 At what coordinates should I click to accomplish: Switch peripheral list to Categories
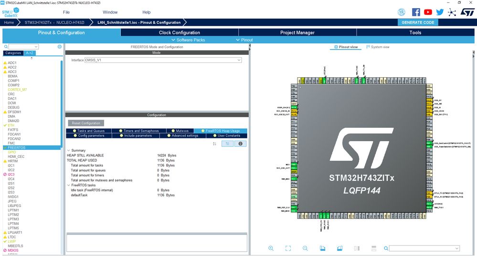click(x=13, y=53)
